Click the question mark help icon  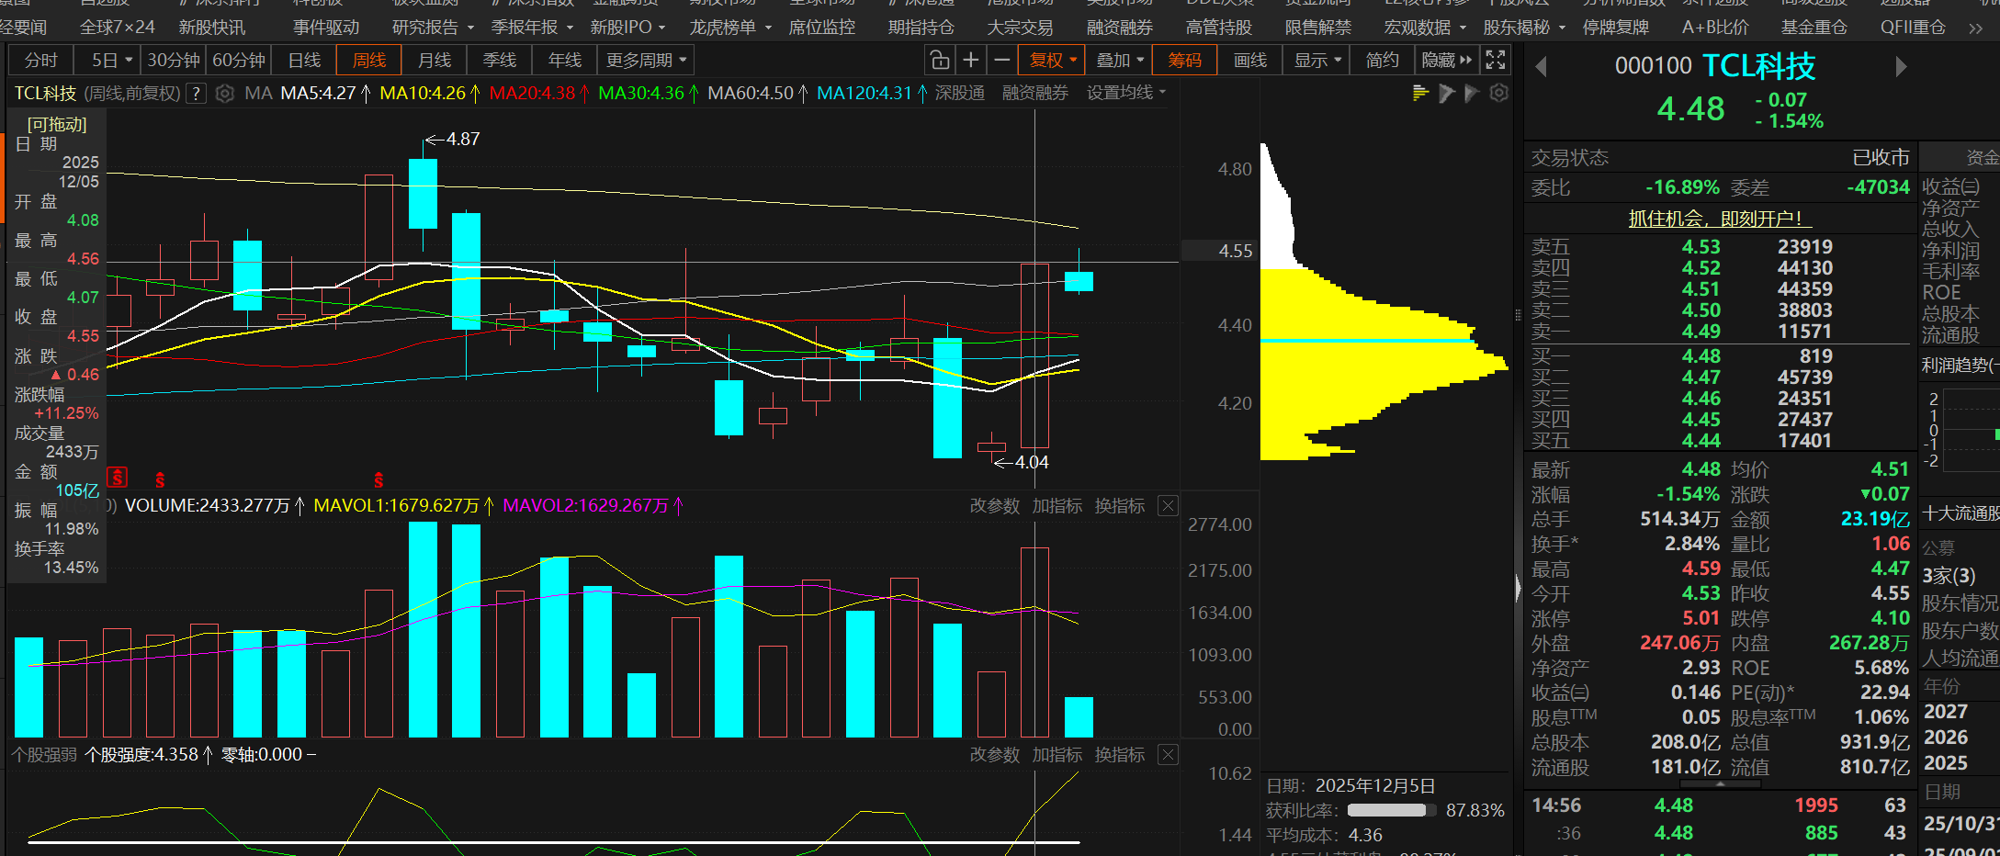tap(196, 94)
